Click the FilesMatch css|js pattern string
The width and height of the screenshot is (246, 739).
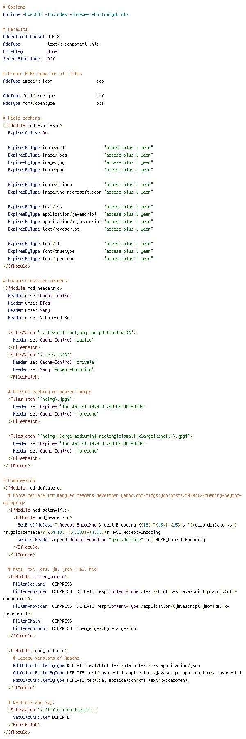tap(55, 355)
